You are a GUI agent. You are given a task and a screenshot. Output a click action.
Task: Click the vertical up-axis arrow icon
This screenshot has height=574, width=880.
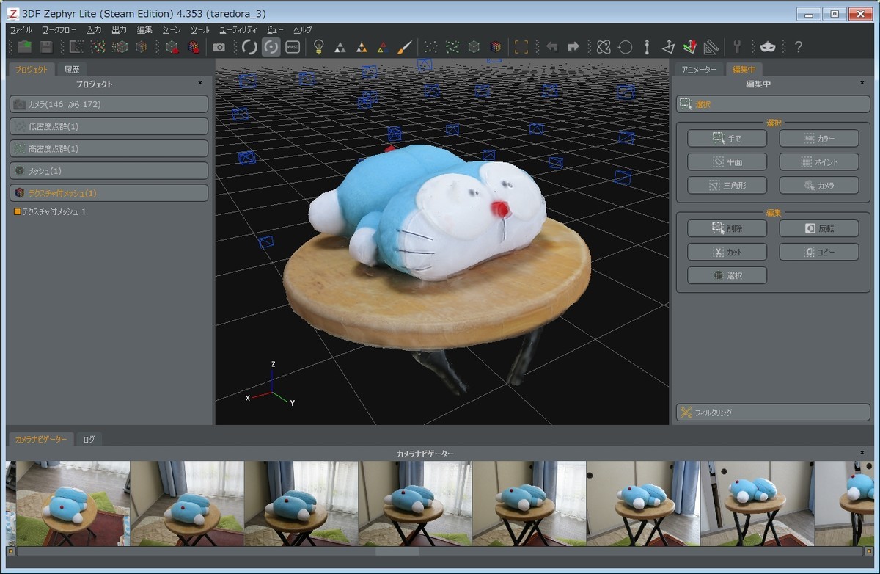(x=646, y=47)
